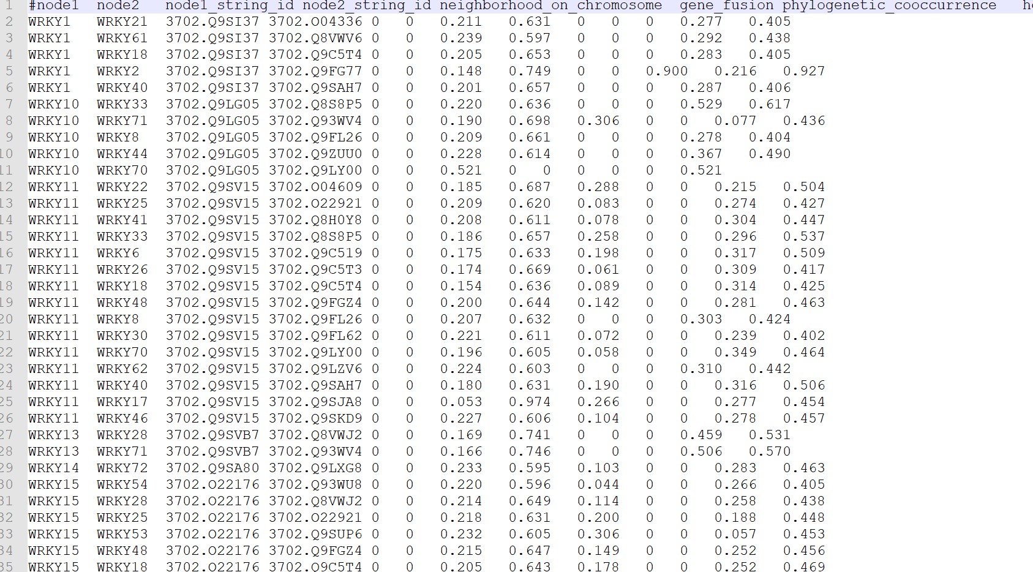Click WRKY44 in line 10
The image size is (1033, 572).
click(122, 154)
